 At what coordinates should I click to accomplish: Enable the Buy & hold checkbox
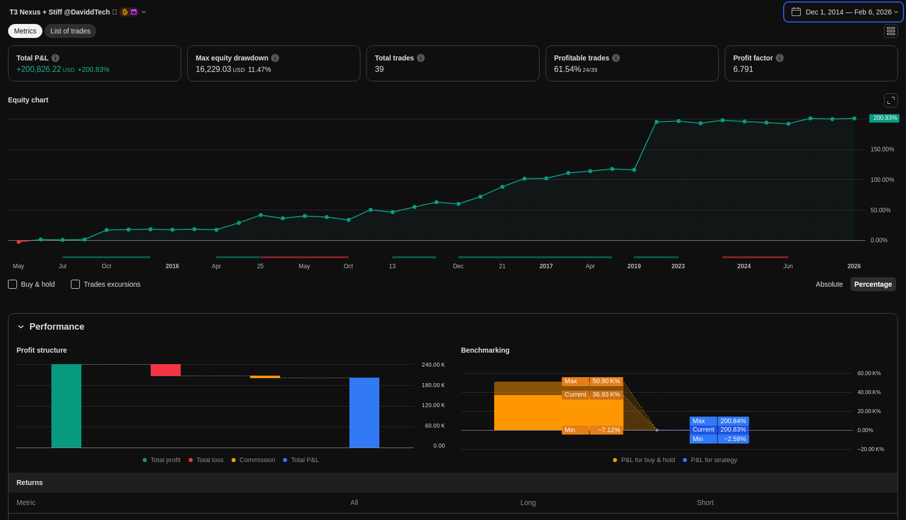tap(13, 284)
